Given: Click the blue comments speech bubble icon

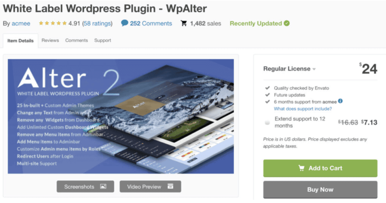Looking at the screenshot, I should tap(124, 23).
